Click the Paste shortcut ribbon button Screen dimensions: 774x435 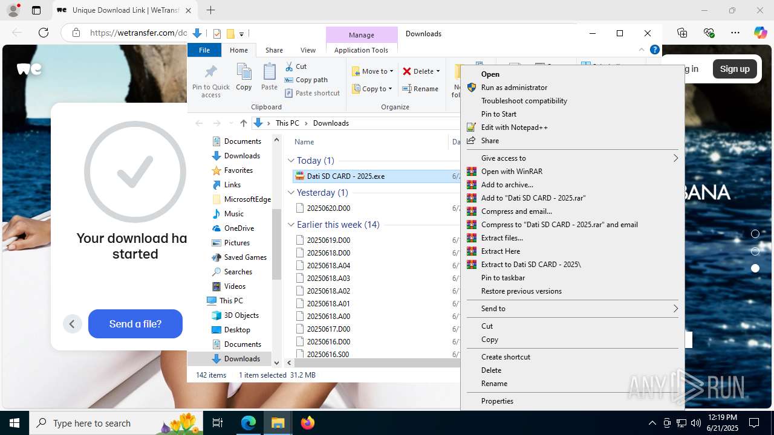pyautogui.click(x=312, y=93)
